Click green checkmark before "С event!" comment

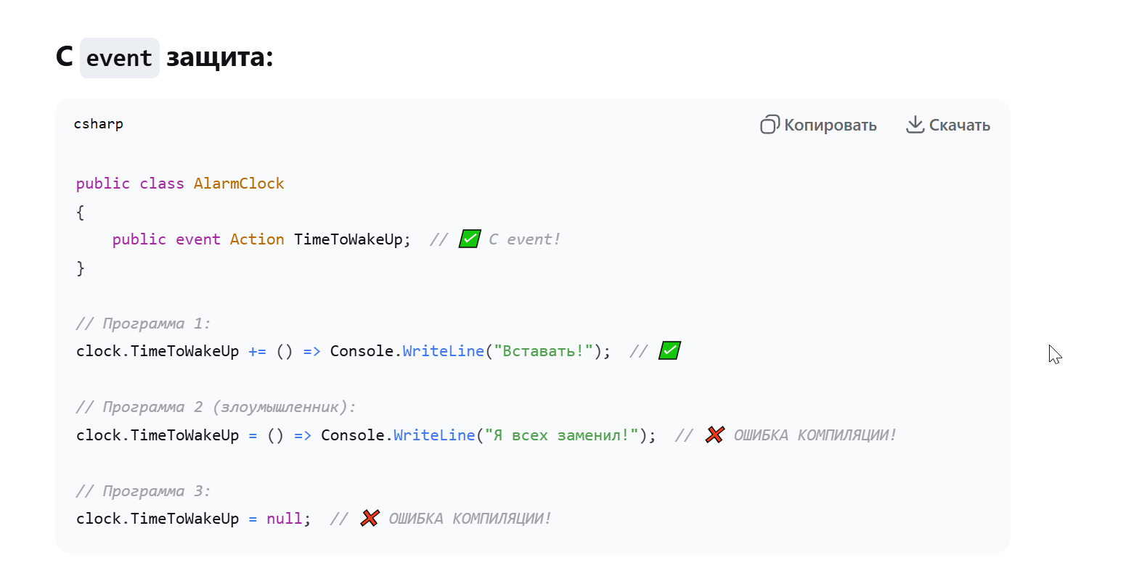point(470,239)
